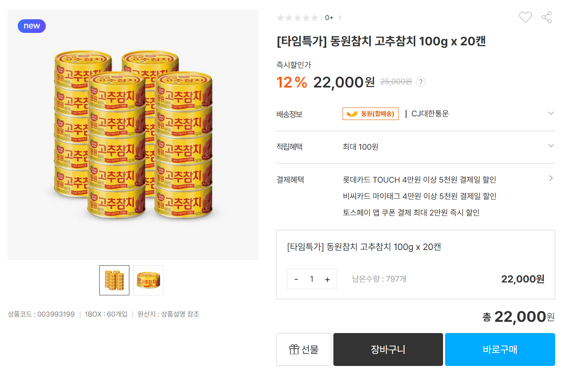Open 결제혜택 payment benefits details arrow

[551, 178]
